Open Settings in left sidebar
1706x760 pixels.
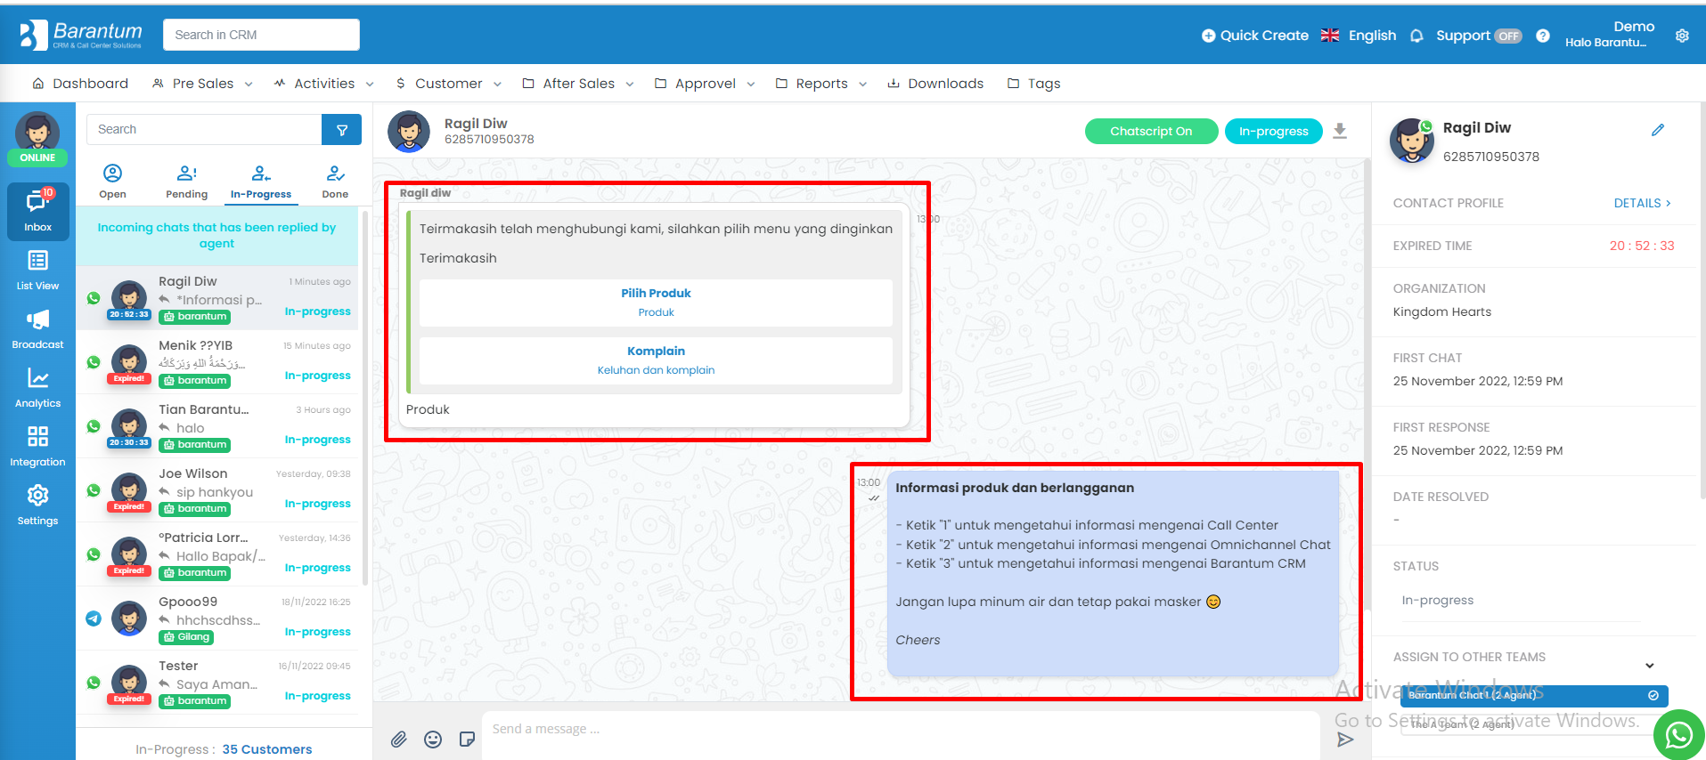(x=37, y=505)
